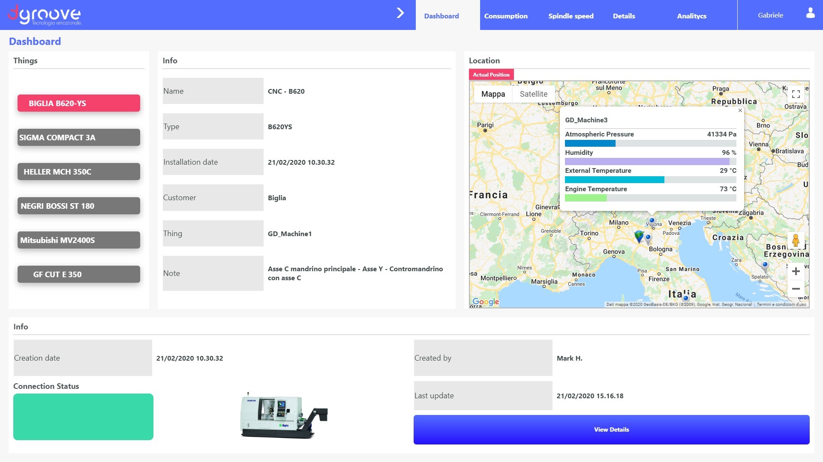
Task: Zoom out on the map
Action: point(796,289)
